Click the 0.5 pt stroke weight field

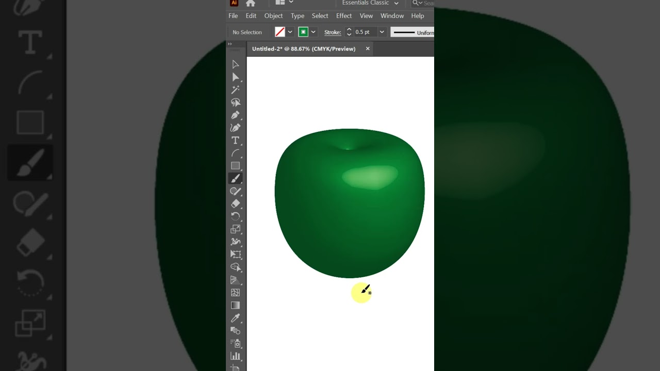365,32
